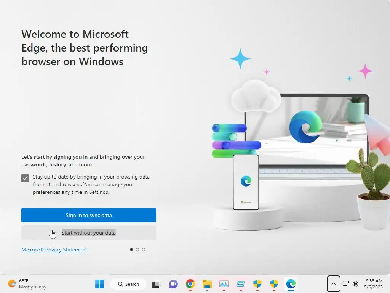Uncheck the bring in browsing data checkbox
390x293 pixels.
click(x=25, y=178)
